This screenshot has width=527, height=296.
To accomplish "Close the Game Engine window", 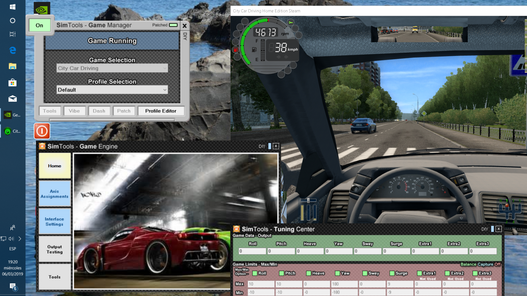I will [x=276, y=146].
